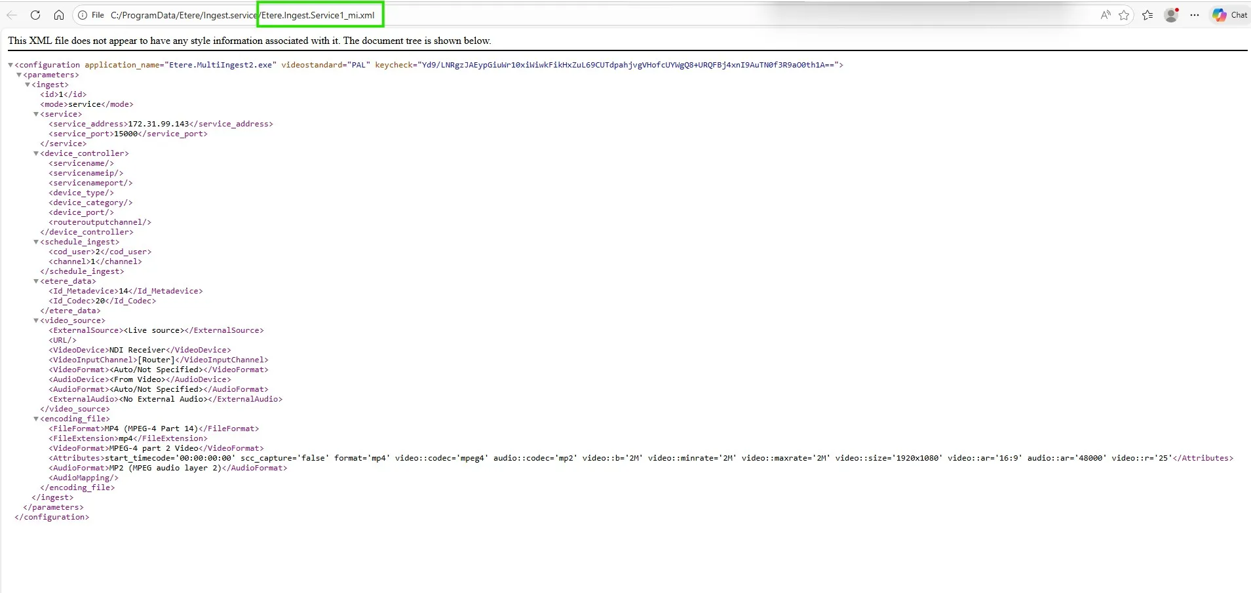
Task: Collapse the ingest XML node
Action: (28, 85)
